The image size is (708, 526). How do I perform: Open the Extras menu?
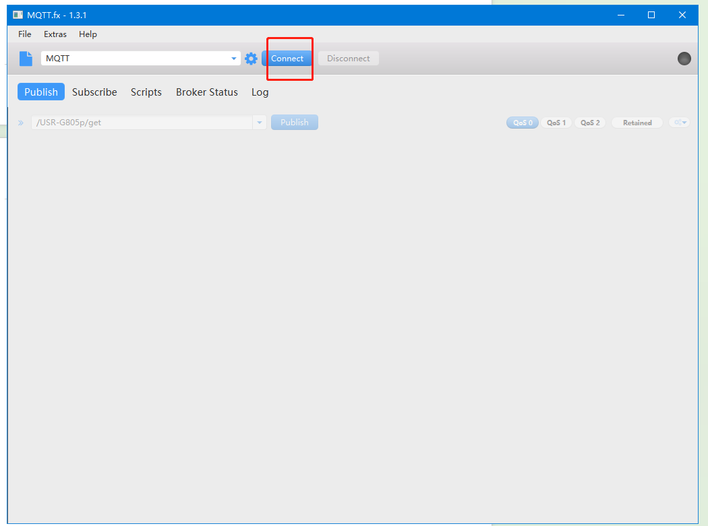click(x=55, y=34)
